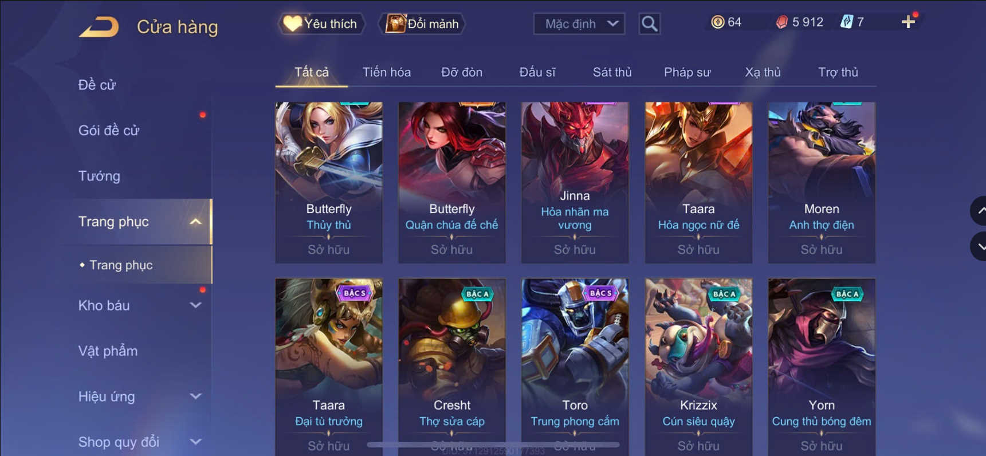
Task: Tap the plus icon to add currency
Action: click(908, 22)
